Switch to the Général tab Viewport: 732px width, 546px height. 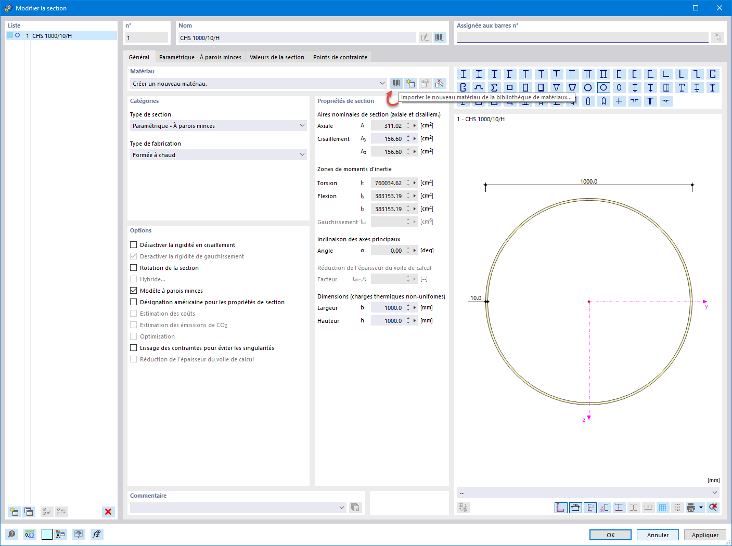coord(139,57)
